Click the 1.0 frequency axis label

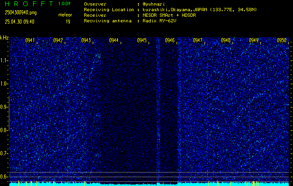pos(3,84)
